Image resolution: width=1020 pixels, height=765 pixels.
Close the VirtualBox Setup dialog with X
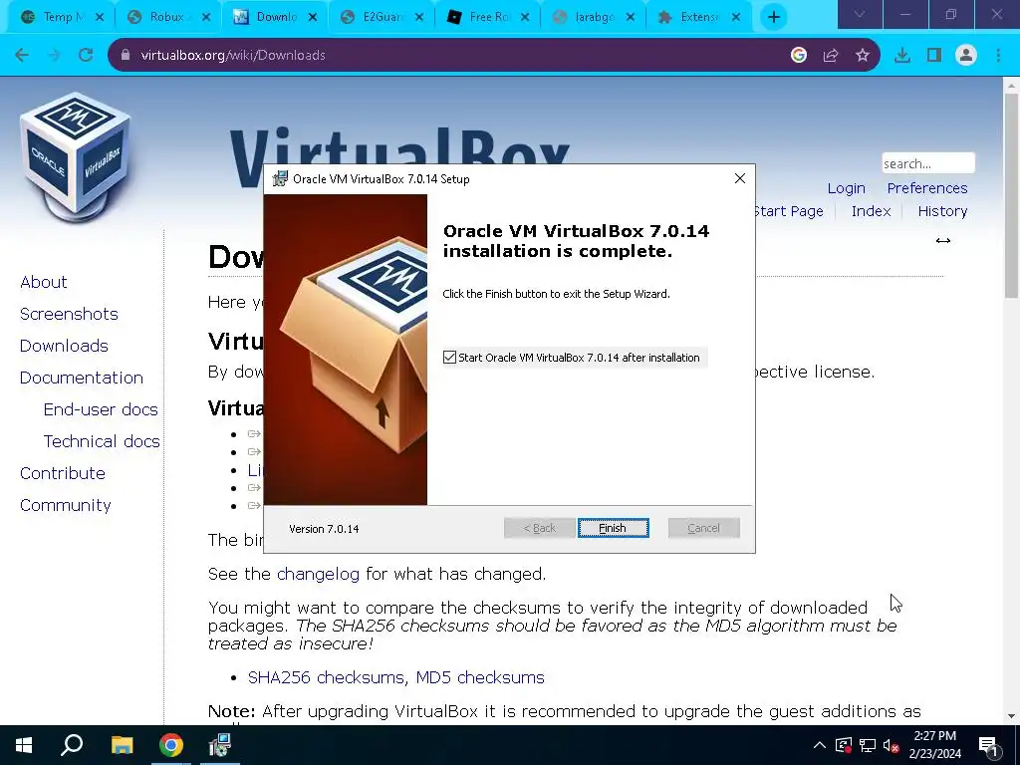tap(740, 178)
